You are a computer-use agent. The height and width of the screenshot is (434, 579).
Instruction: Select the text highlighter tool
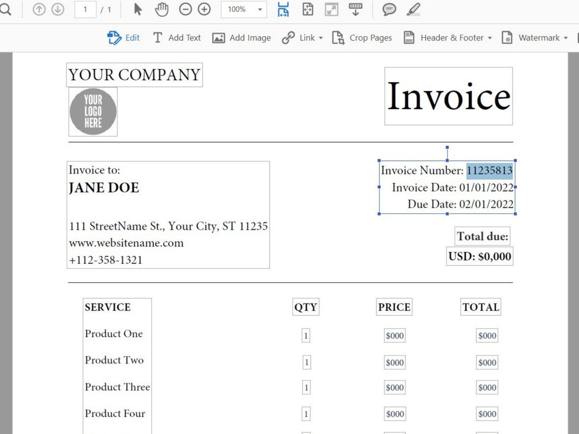coord(413,9)
